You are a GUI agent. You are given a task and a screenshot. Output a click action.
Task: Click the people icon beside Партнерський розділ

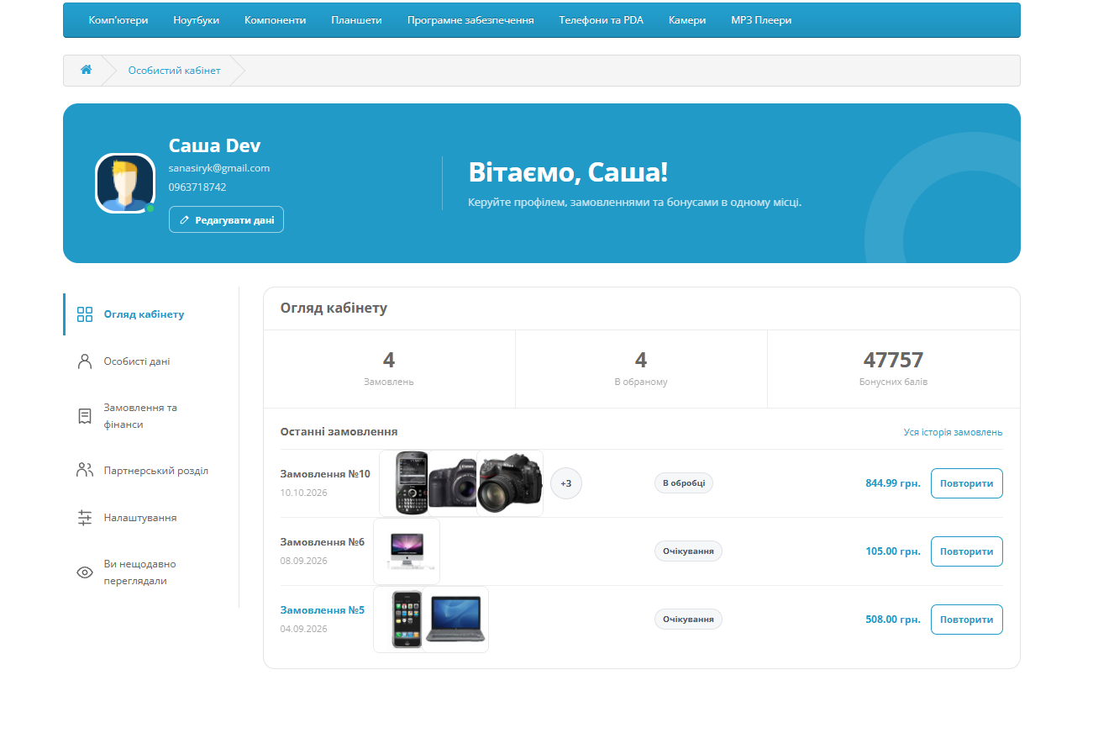[x=85, y=470]
